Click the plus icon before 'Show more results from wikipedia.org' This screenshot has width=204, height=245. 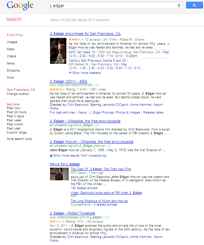point(51,156)
